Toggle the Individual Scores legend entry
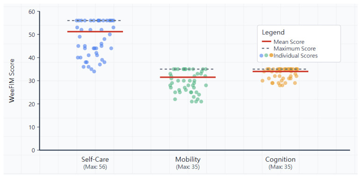The image size is (361, 177). click(289, 55)
